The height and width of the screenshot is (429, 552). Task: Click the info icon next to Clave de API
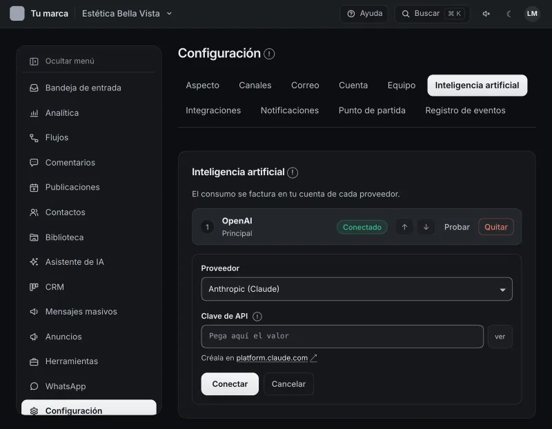[257, 317]
